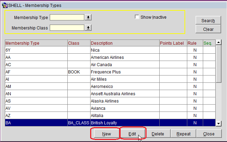Enable the Show Inactive checkbox
This screenshot has width=227, height=142.
[137, 17]
